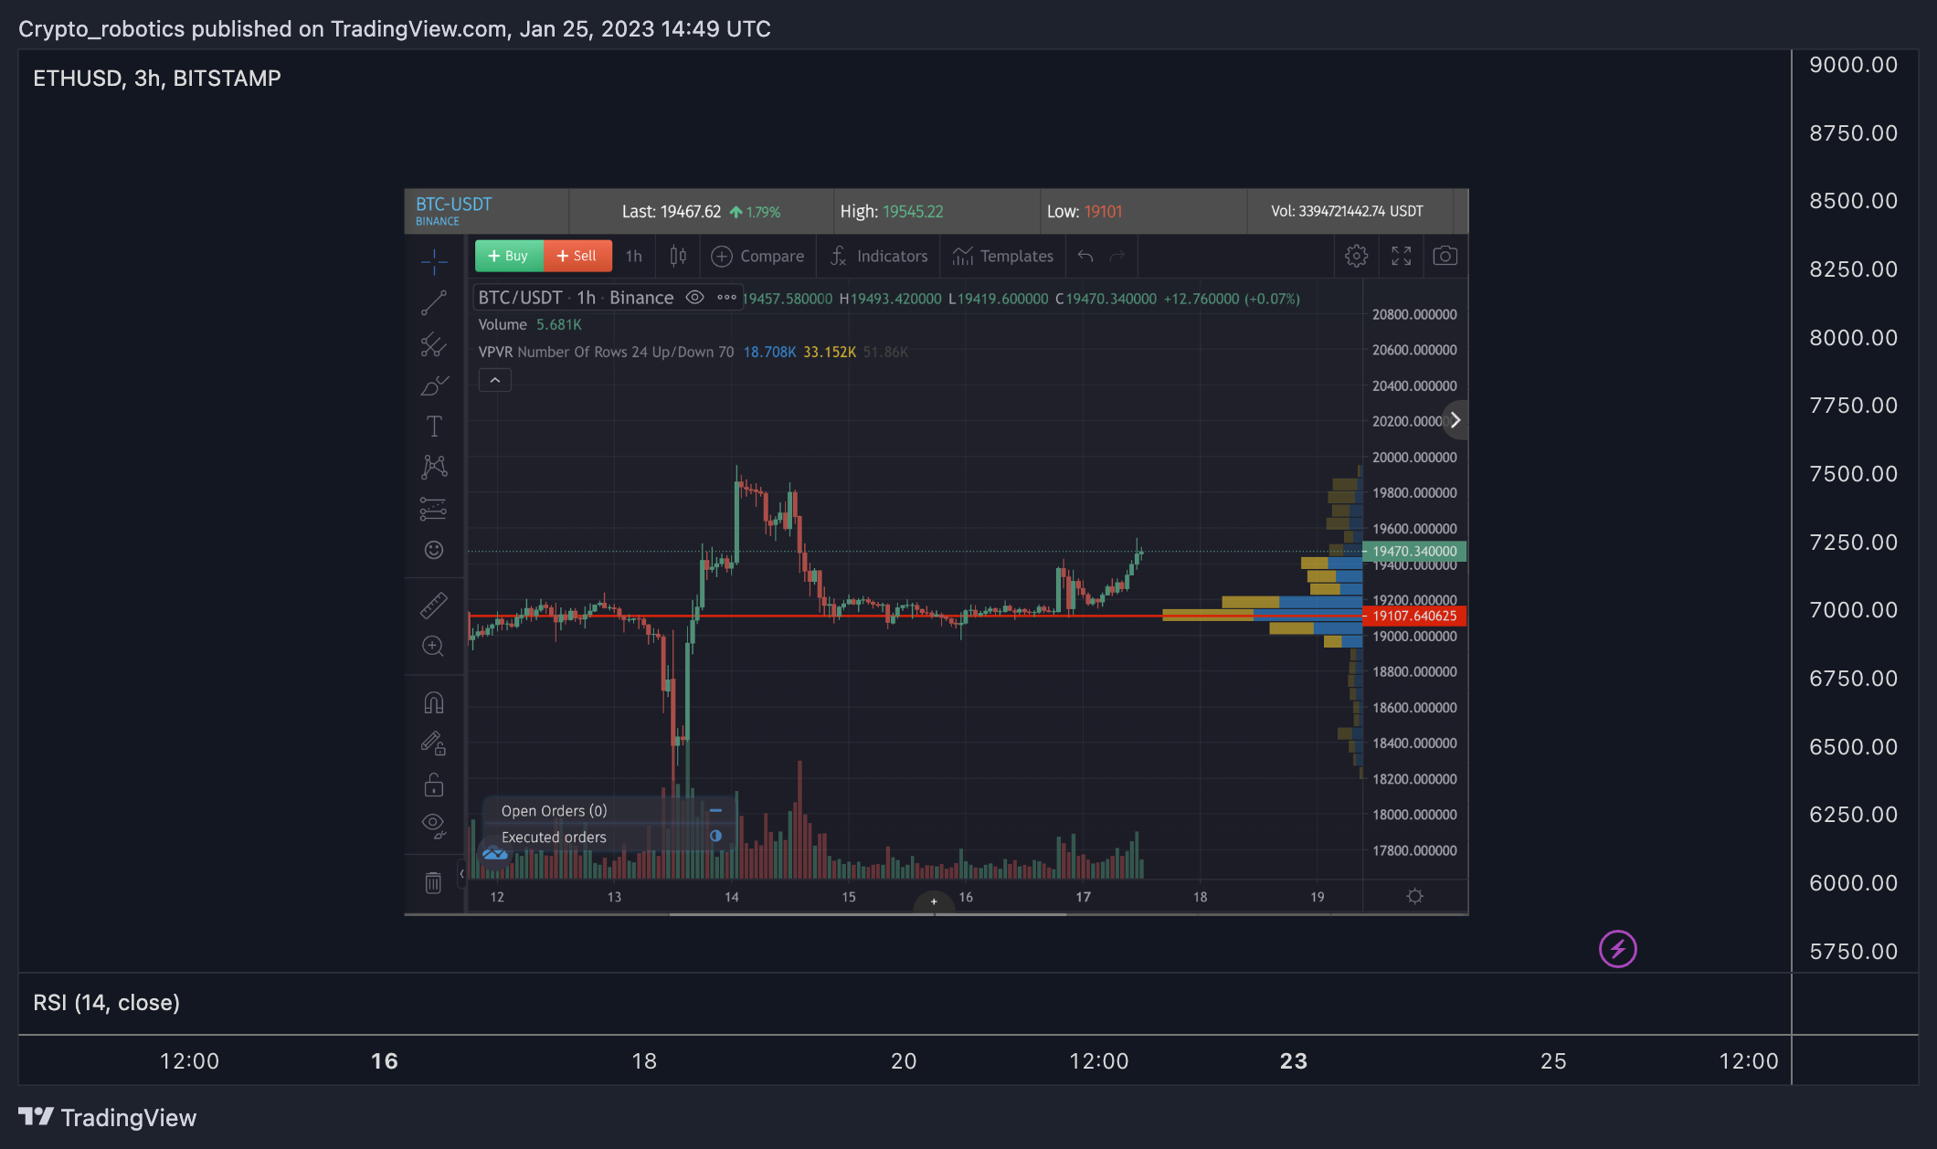Toggle fullscreen mode for chart
The image size is (1937, 1149).
[x=1402, y=256]
